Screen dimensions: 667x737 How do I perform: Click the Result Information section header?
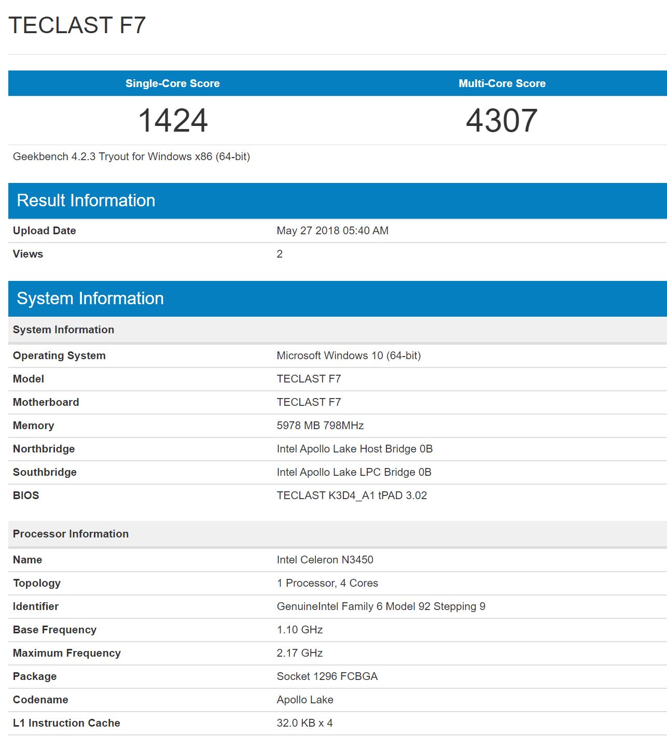click(x=338, y=201)
